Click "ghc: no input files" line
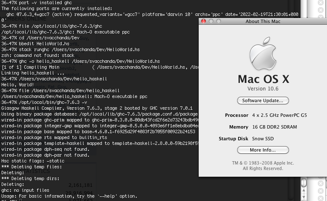Viewport: 327px width, 201px height. tap(25, 190)
